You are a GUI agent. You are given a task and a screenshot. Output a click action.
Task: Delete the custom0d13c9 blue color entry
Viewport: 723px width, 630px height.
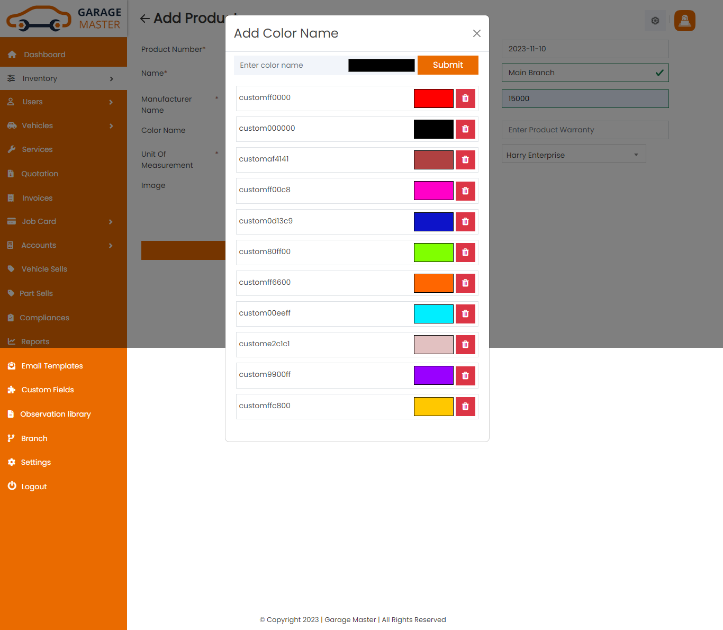point(465,222)
